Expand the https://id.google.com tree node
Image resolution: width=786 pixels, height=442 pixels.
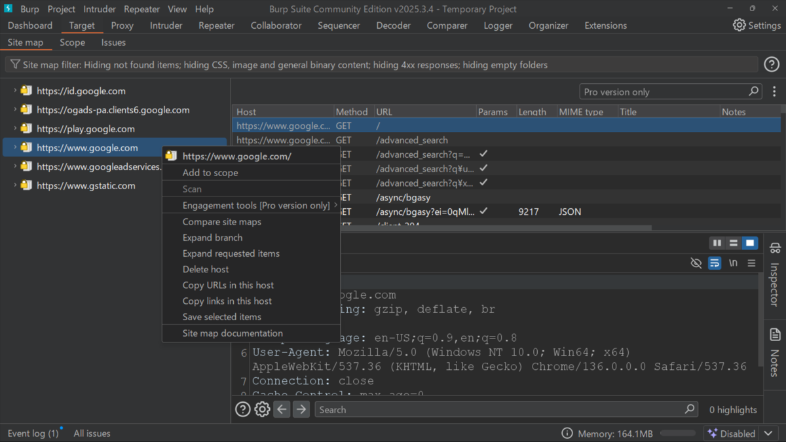(15, 90)
